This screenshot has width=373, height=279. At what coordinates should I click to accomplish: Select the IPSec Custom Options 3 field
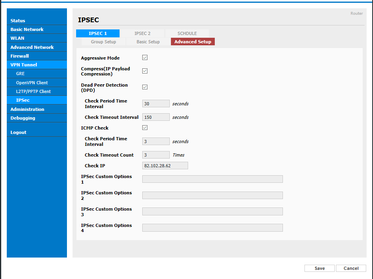212,211
